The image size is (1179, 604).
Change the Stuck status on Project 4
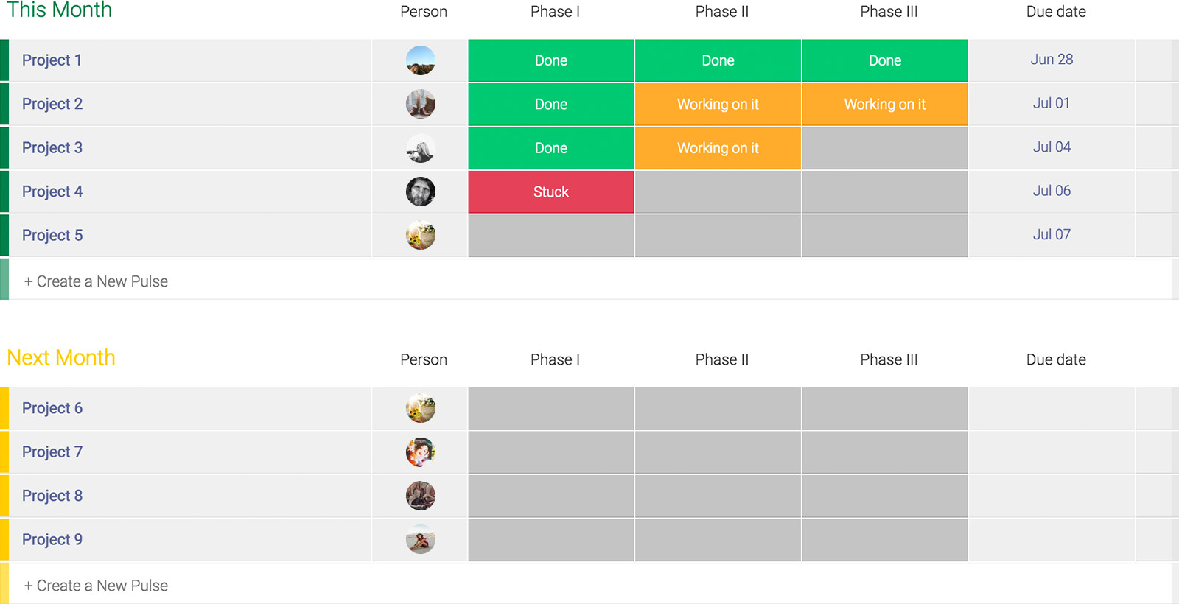coord(550,192)
